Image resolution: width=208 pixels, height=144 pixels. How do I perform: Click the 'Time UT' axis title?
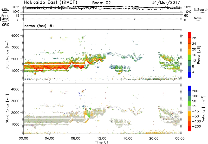click(x=102, y=142)
